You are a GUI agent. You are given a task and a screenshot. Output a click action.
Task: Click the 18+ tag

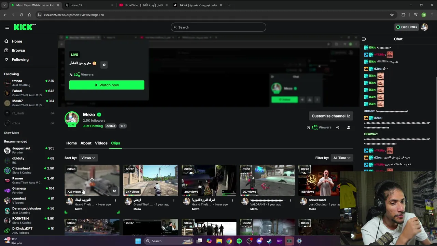[123, 126]
